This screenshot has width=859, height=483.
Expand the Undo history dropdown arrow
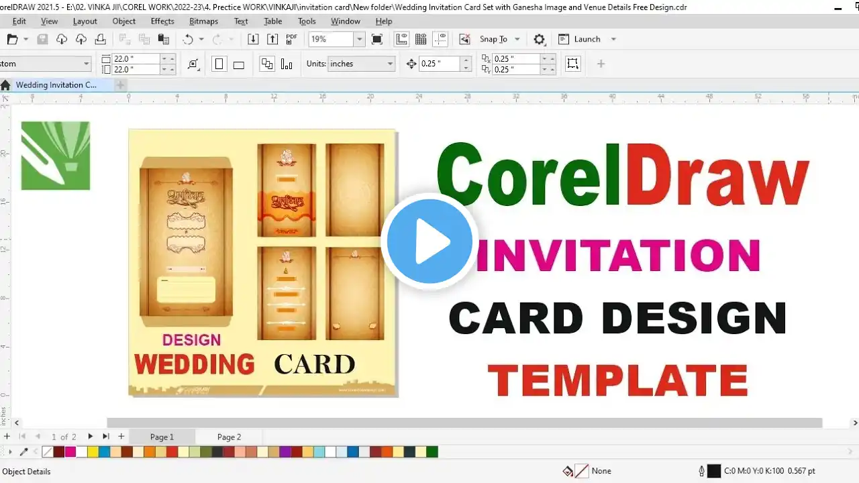point(201,40)
